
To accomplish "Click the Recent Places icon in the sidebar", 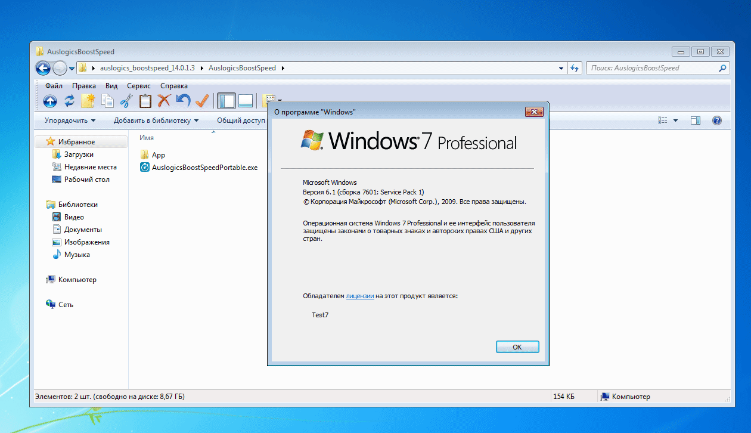I will coord(57,167).
